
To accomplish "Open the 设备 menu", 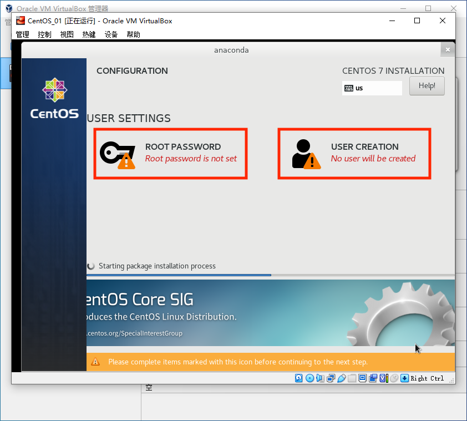I will (x=111, y=34).
